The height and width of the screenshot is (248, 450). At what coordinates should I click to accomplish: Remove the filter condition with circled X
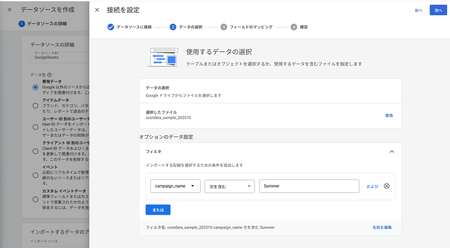[386, 186]
